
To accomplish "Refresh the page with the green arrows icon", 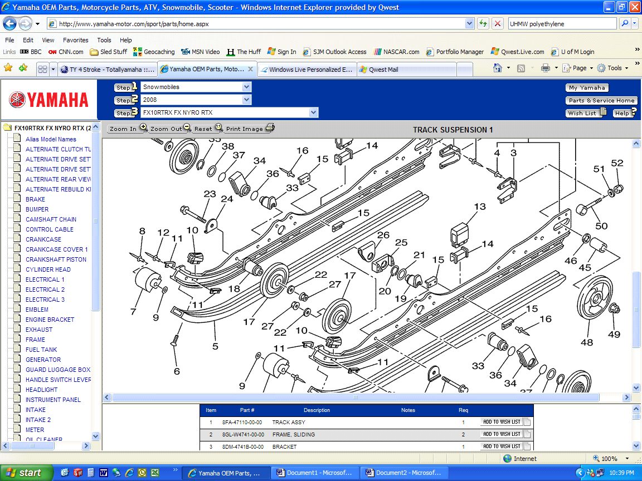I will coord(483,24).
